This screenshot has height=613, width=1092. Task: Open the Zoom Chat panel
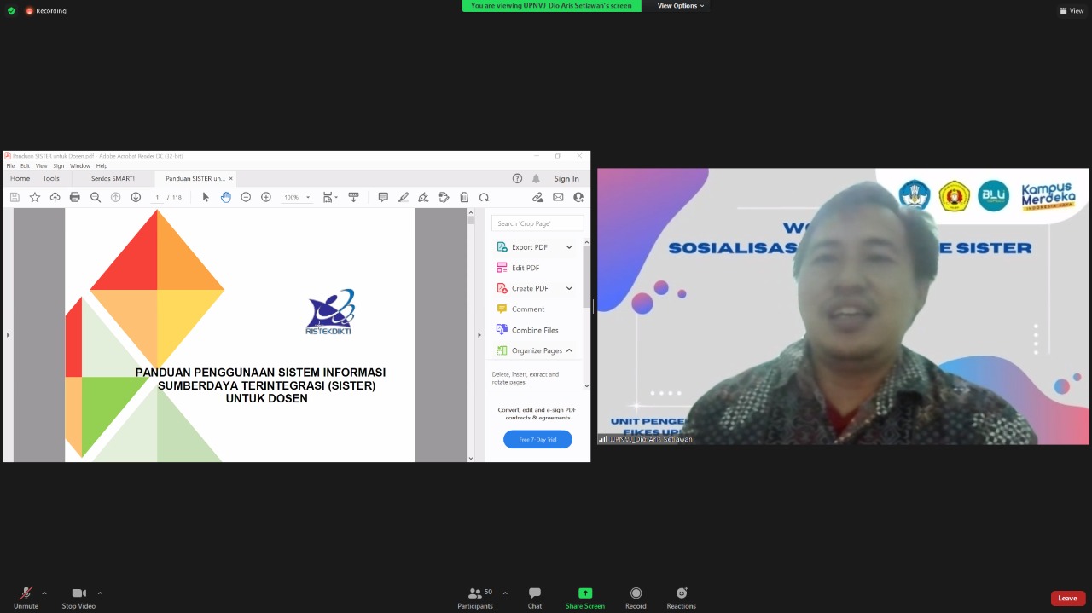534,598
